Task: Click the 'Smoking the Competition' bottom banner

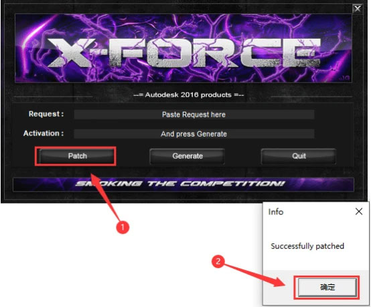Action: coord(183,184)
